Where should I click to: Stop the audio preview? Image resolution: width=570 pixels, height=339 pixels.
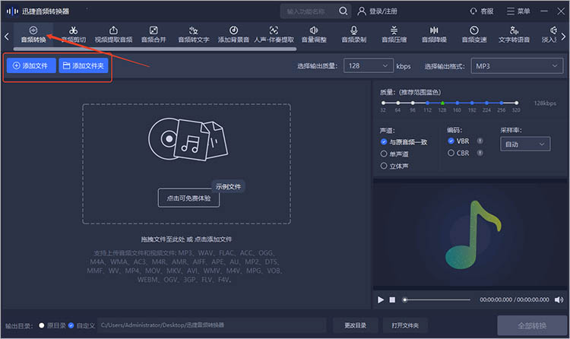(392, 299)
